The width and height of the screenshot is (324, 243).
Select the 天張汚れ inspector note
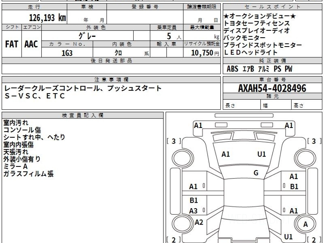[16, 152]
